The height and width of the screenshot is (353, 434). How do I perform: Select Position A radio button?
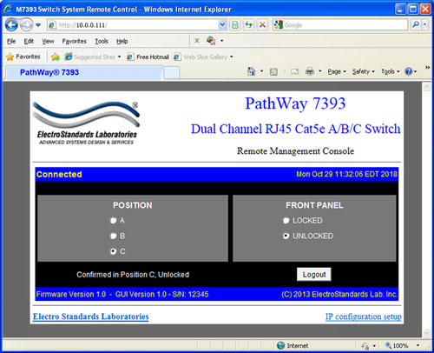[113, 221]
